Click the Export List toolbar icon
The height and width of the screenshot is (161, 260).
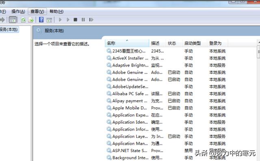pos(31,20)
